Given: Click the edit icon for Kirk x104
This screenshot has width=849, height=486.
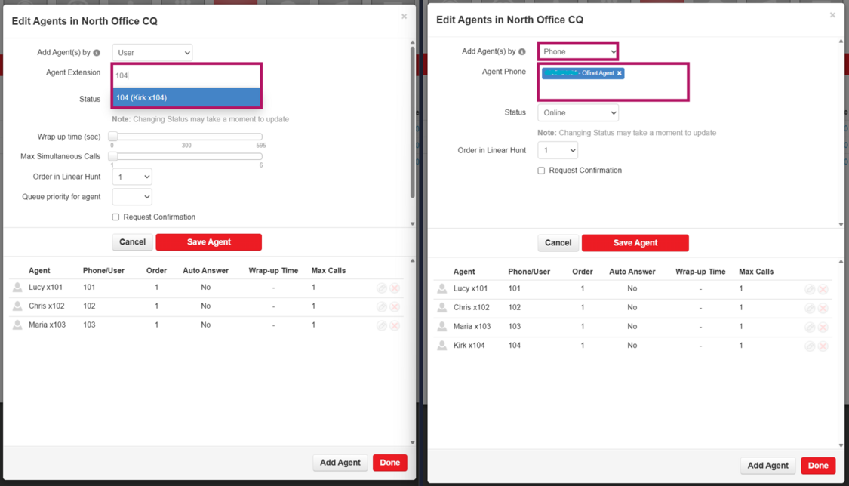Looking at the screenshot, I should click(810, 346).
